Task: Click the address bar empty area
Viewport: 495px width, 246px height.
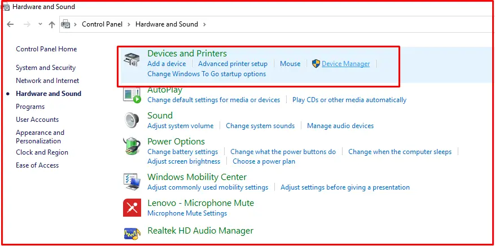Action: pos(347,24)
